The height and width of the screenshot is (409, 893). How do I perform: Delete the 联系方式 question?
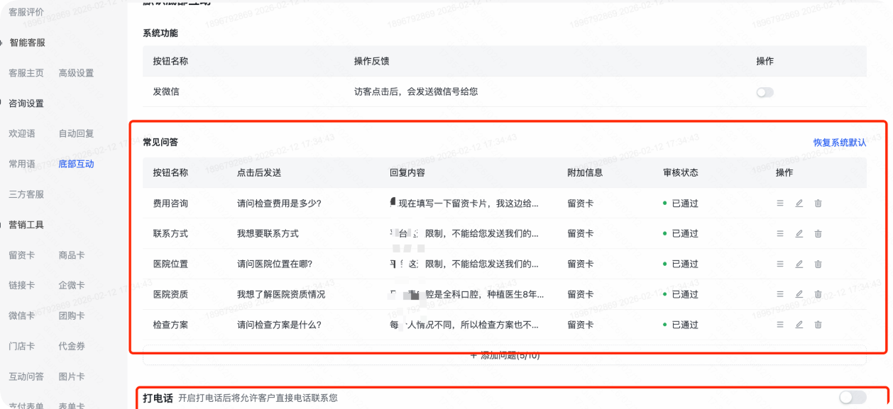(818, 234)
